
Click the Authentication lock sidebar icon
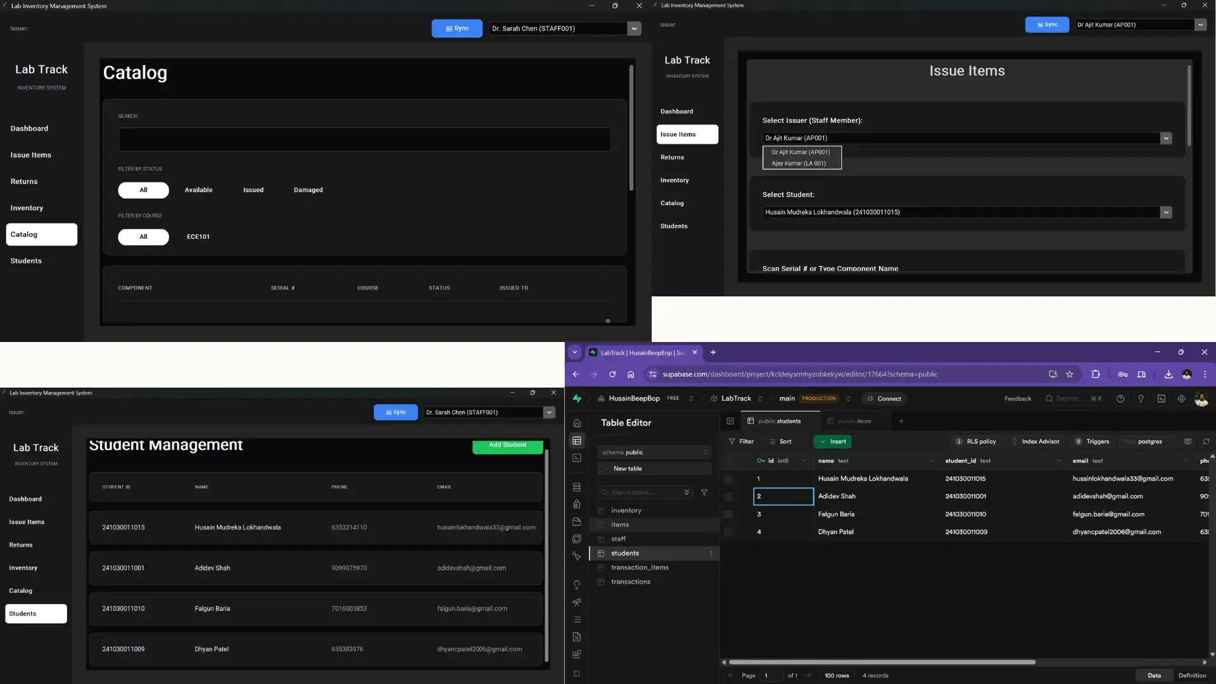tap(576, 504)
